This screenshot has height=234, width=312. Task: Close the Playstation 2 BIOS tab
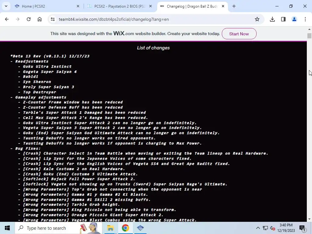coord(151,6)
